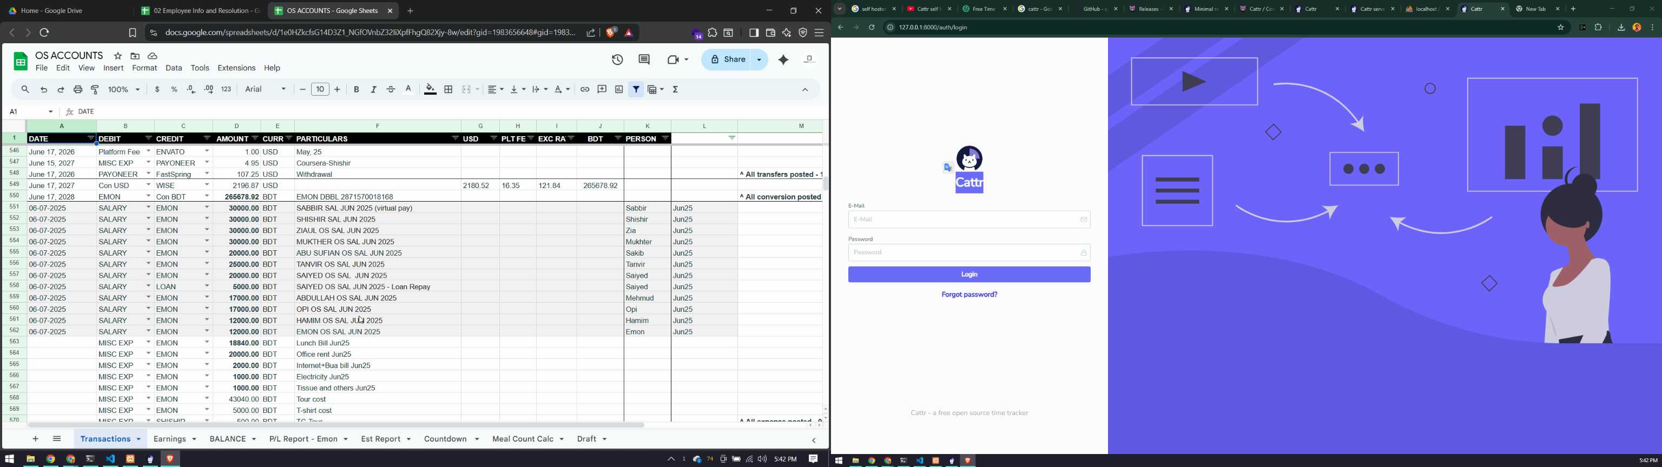Open the functions sigma menu
This screenshot has width=1662, height=467.
[x=676, y=90]
